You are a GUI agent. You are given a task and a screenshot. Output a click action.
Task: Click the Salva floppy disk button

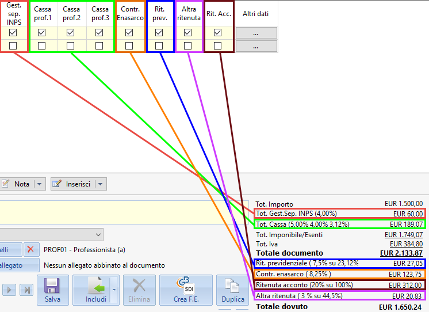coord(52,290)
